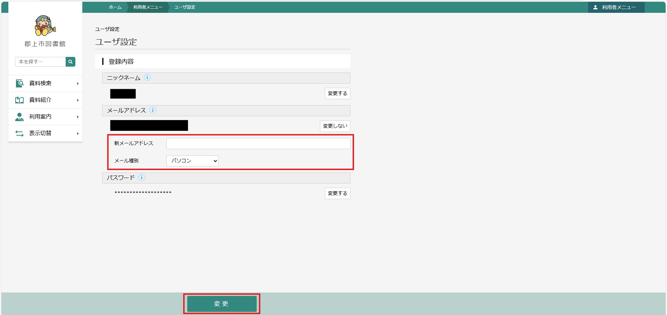Expand the 表示切替 submenu arrow
This screenshot has height=315, width=667.
pyautogui.click(x=78, y=134)
